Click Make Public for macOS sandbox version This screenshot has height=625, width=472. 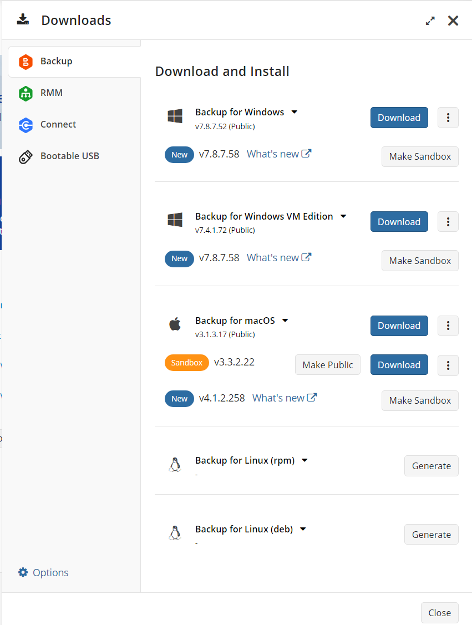point(327,364)
